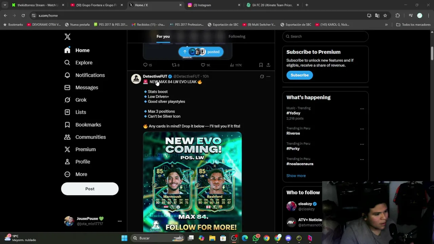Click the taskbar Buscar search box
The height and width of the screenshot is (244, 434).
coord(158,238)
